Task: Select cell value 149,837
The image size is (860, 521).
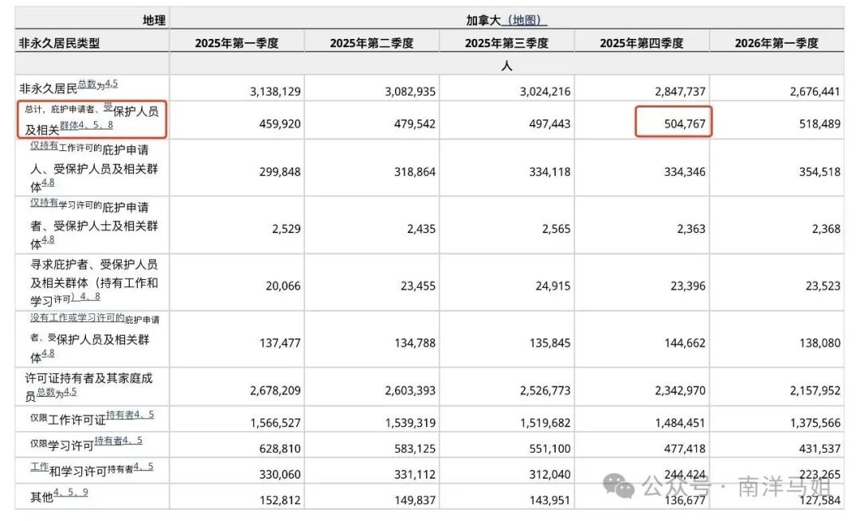Action: pos(415,500)
